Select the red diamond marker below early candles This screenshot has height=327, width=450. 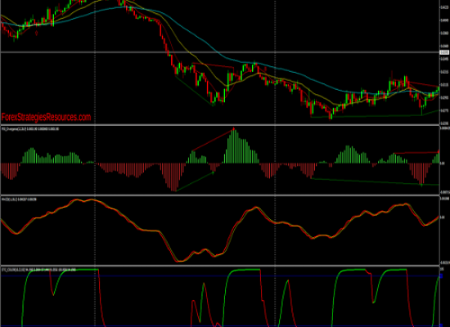coord(37,34)
